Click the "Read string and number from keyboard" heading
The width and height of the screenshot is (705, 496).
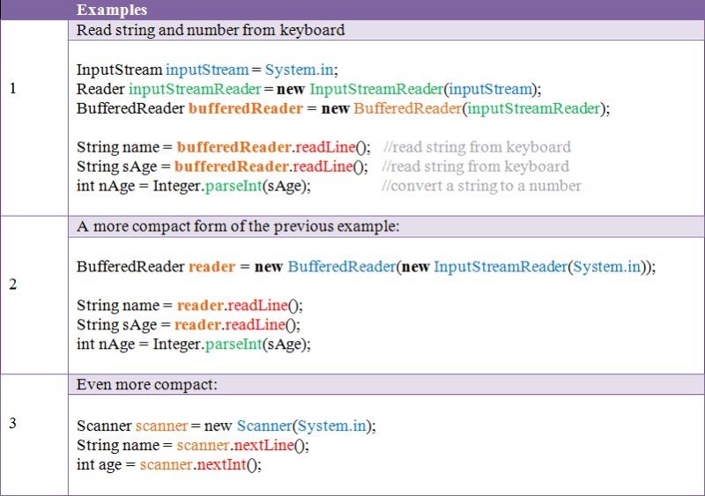pos(211,30)
